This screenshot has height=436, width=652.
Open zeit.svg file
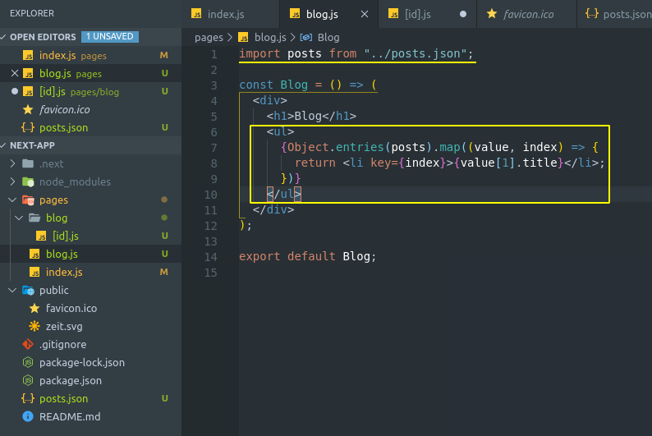click(90, 326)
